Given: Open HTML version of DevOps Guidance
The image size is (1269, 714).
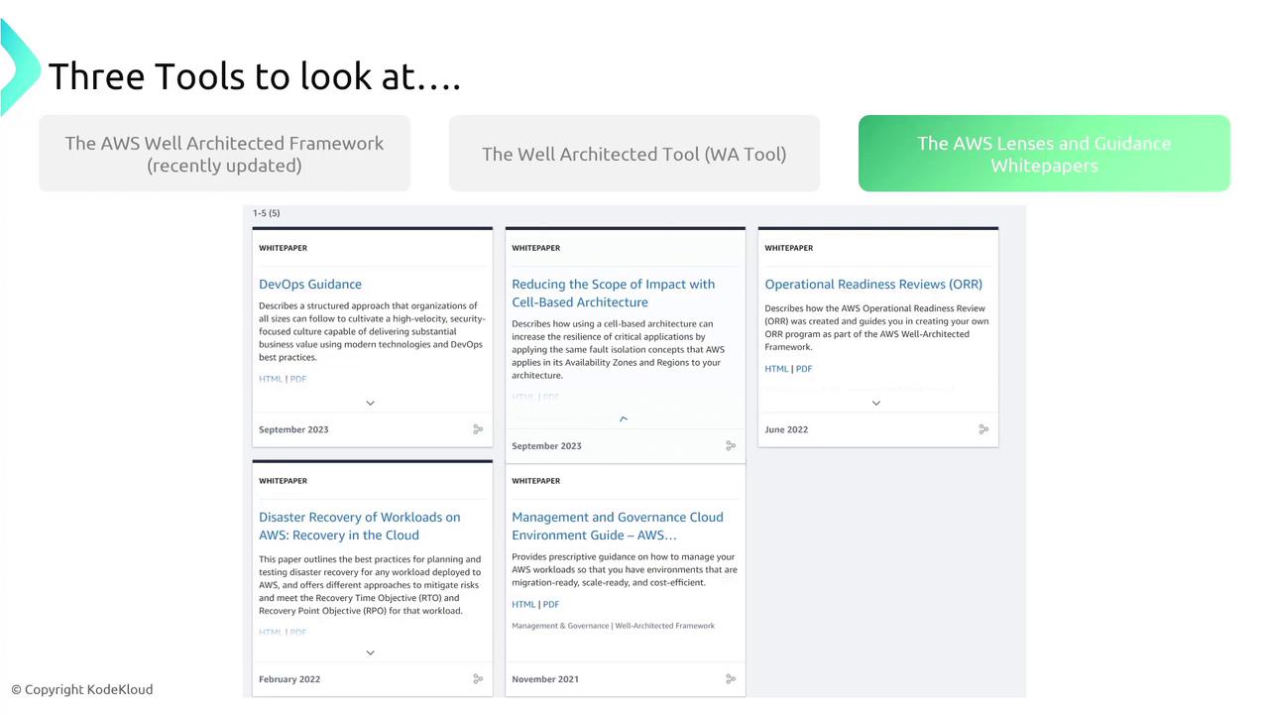Looking at the screenshot, I should coord(271,379).
